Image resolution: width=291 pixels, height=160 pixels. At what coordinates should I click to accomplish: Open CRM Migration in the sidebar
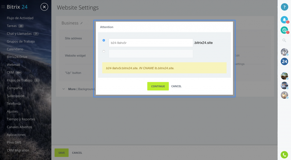(18, 150)
